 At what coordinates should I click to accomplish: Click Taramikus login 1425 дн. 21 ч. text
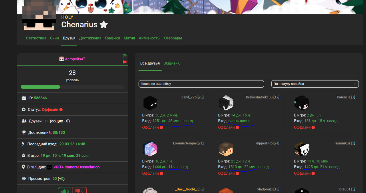click(x=322, y=167)
